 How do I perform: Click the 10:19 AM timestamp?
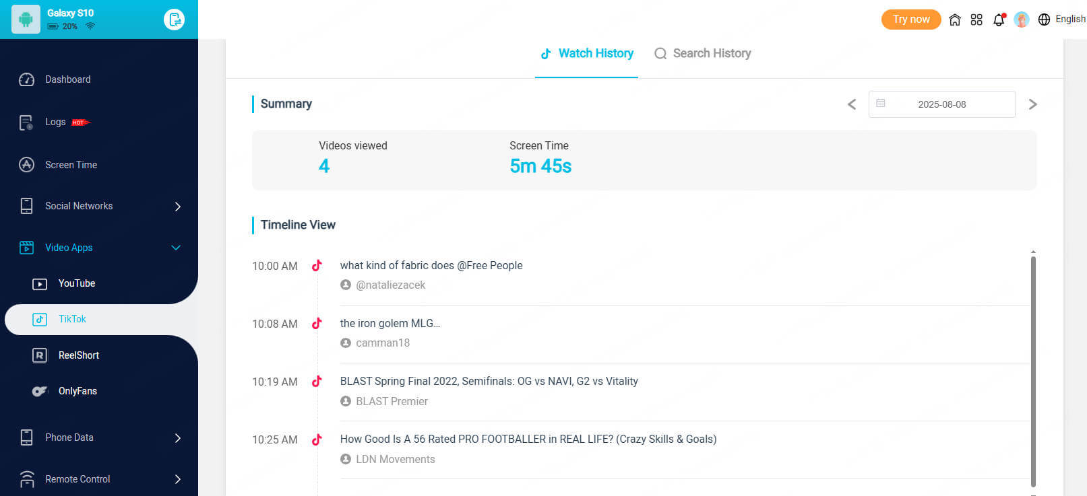pos(275,382)
